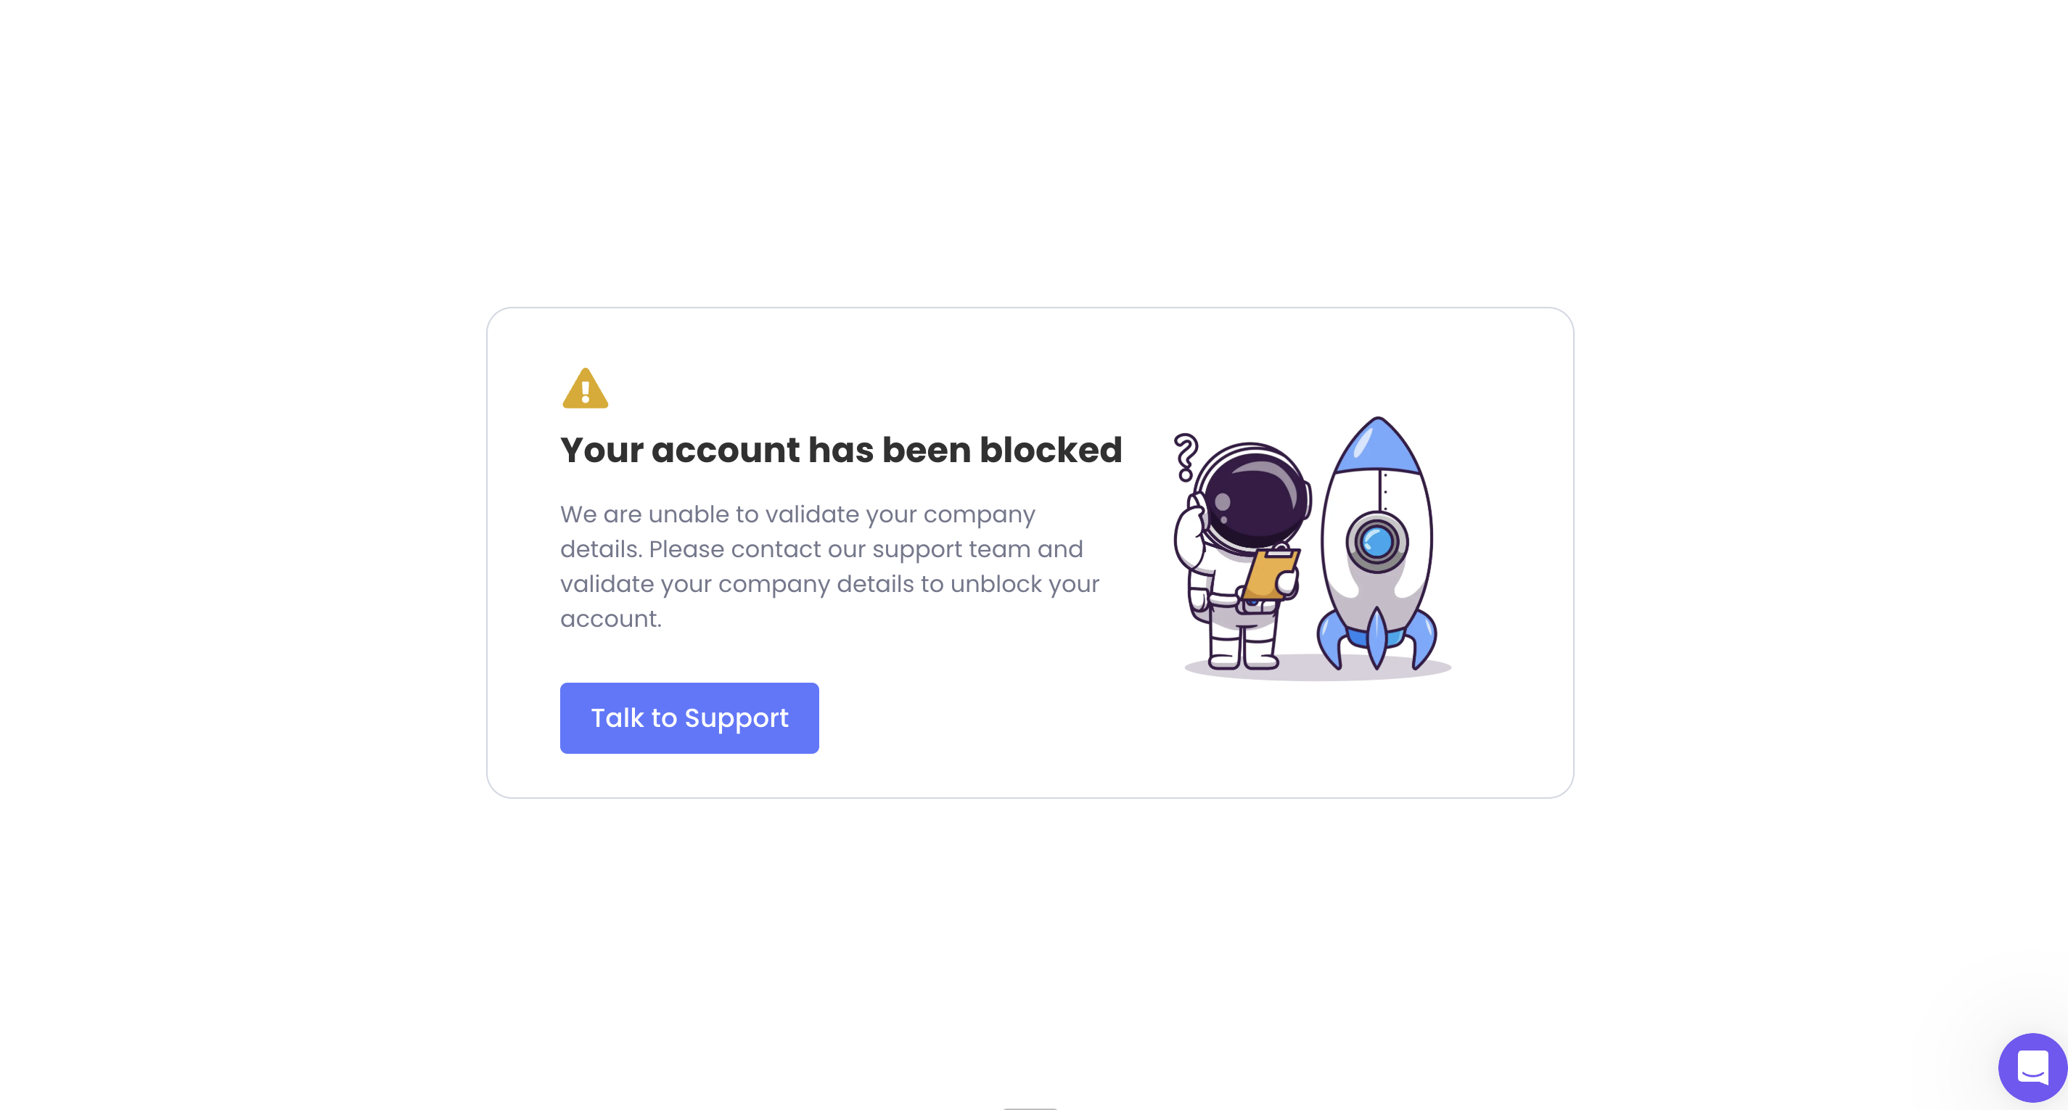Click the small gray bar at page bottom

1030,1108
